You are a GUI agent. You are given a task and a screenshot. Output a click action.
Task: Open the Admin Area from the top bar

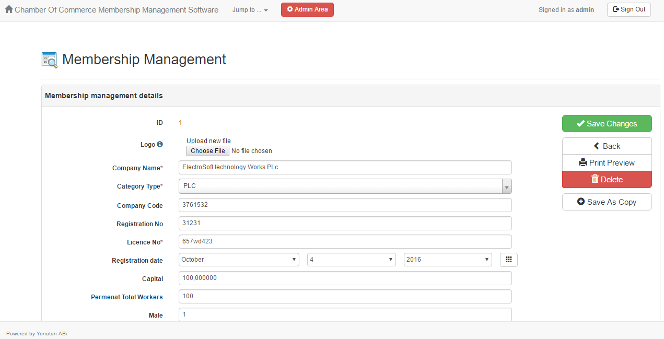[307, 9]
